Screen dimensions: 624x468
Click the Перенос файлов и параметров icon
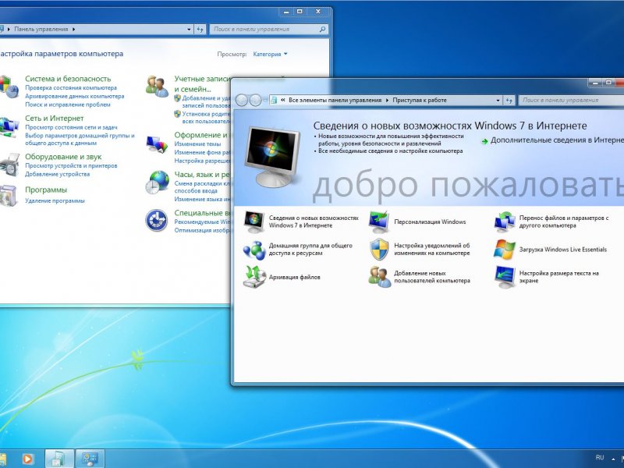pyautogui.click(x=505, y=222)
